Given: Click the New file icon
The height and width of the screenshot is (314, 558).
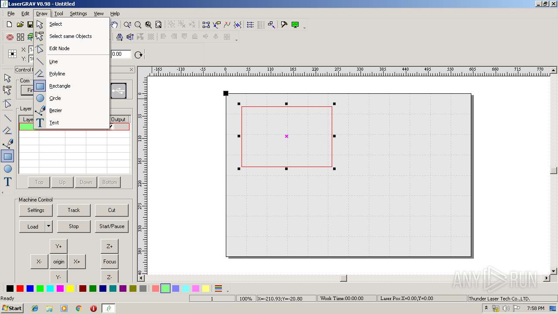Looking at the screenshot, I should (x=9, y=25).
